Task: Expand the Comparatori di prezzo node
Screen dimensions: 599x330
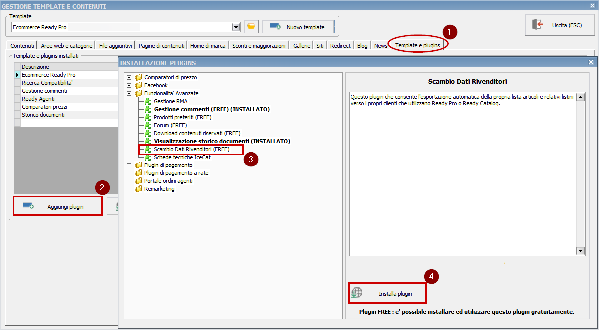Action: (129, 77)
